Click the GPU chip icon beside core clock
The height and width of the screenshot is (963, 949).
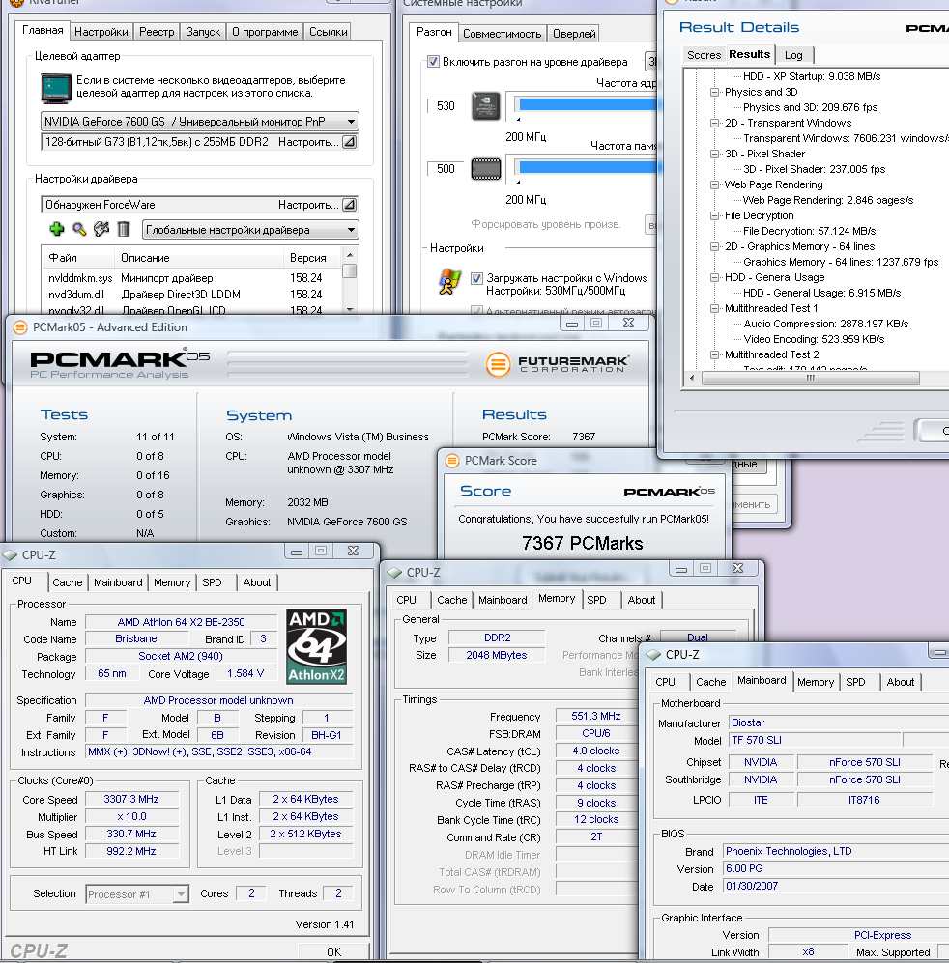(x=485, y=105)
